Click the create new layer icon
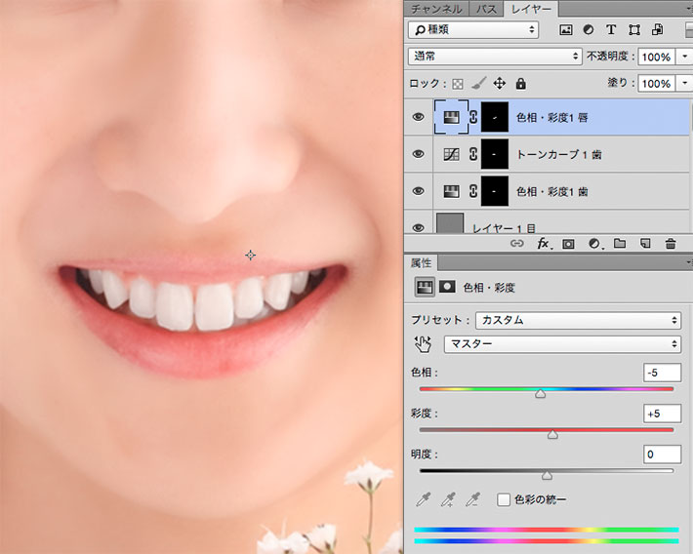The height and width of the screenshot is (554, 693). point(644,244)
